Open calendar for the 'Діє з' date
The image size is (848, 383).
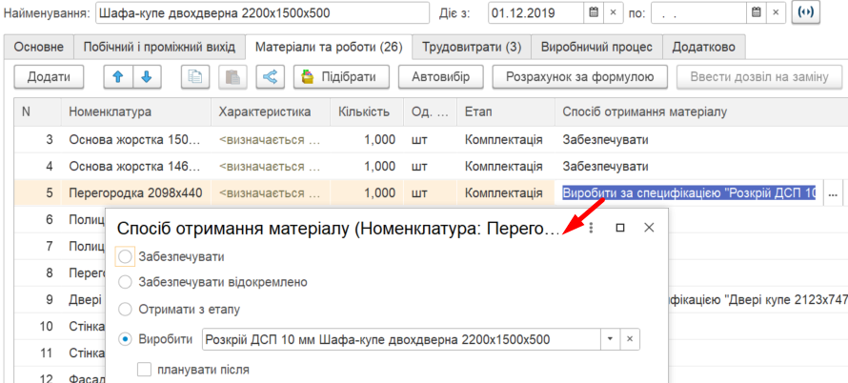594,13
